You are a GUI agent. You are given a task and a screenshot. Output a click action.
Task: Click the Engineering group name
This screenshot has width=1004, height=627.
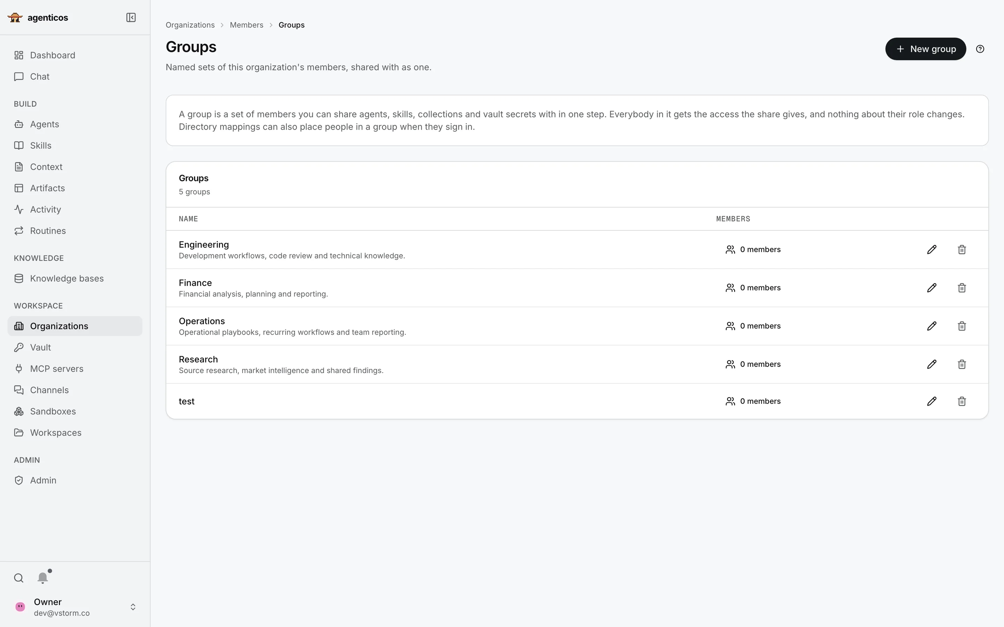point(204,245)
